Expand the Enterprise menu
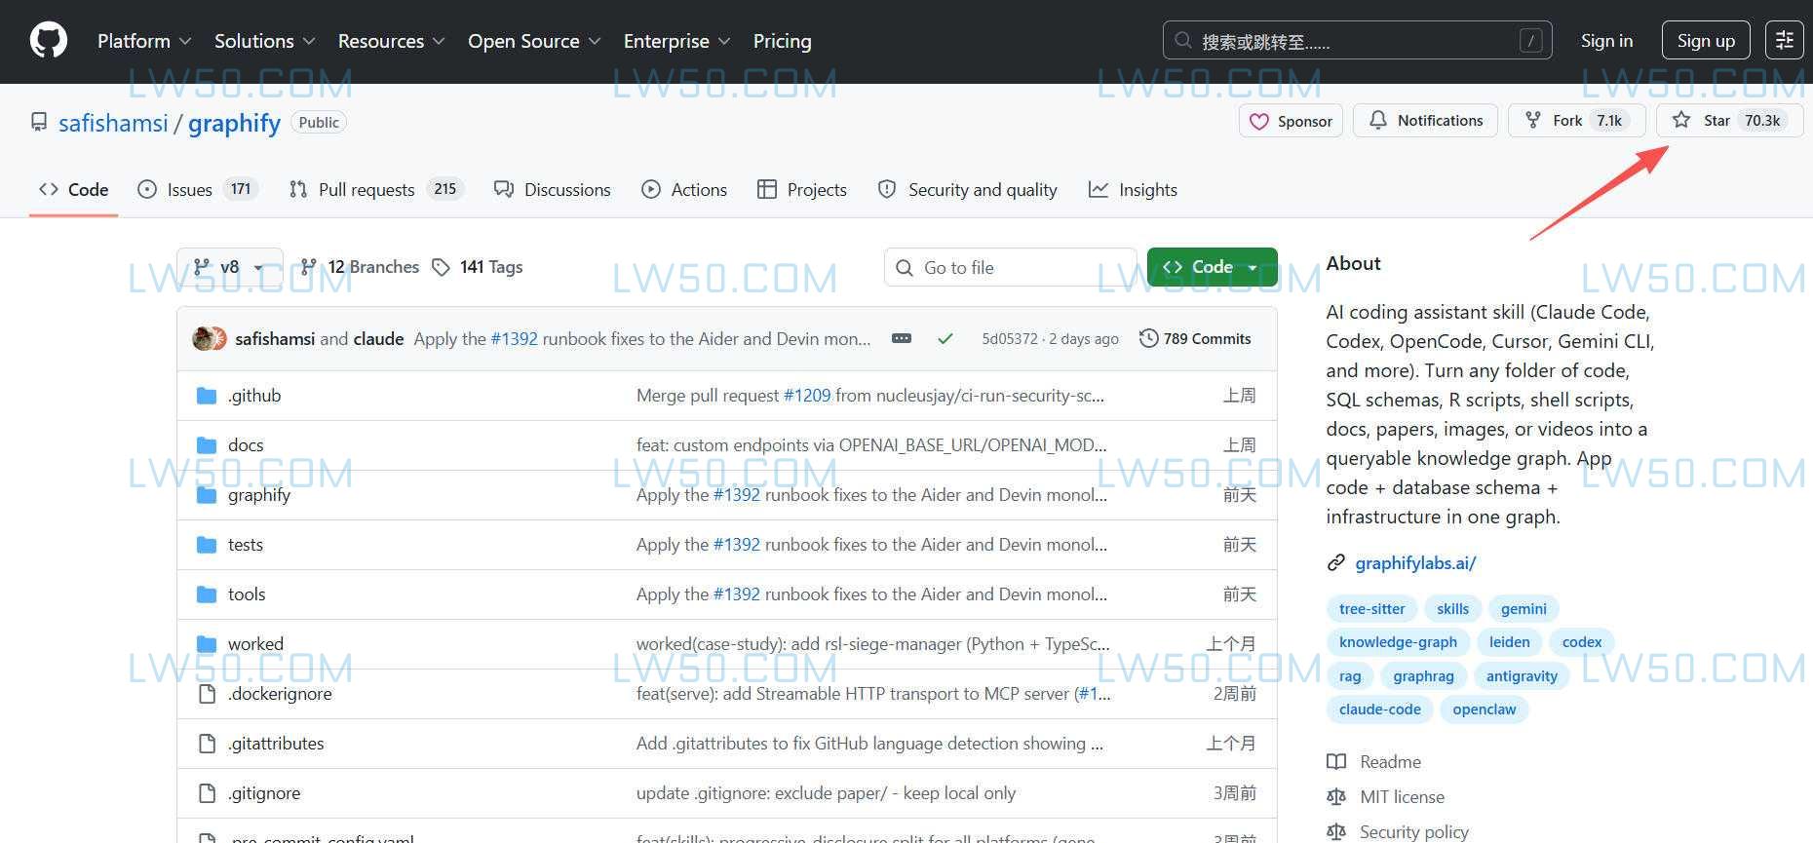This screenshot has width=1813, height=843. point(676,41)
